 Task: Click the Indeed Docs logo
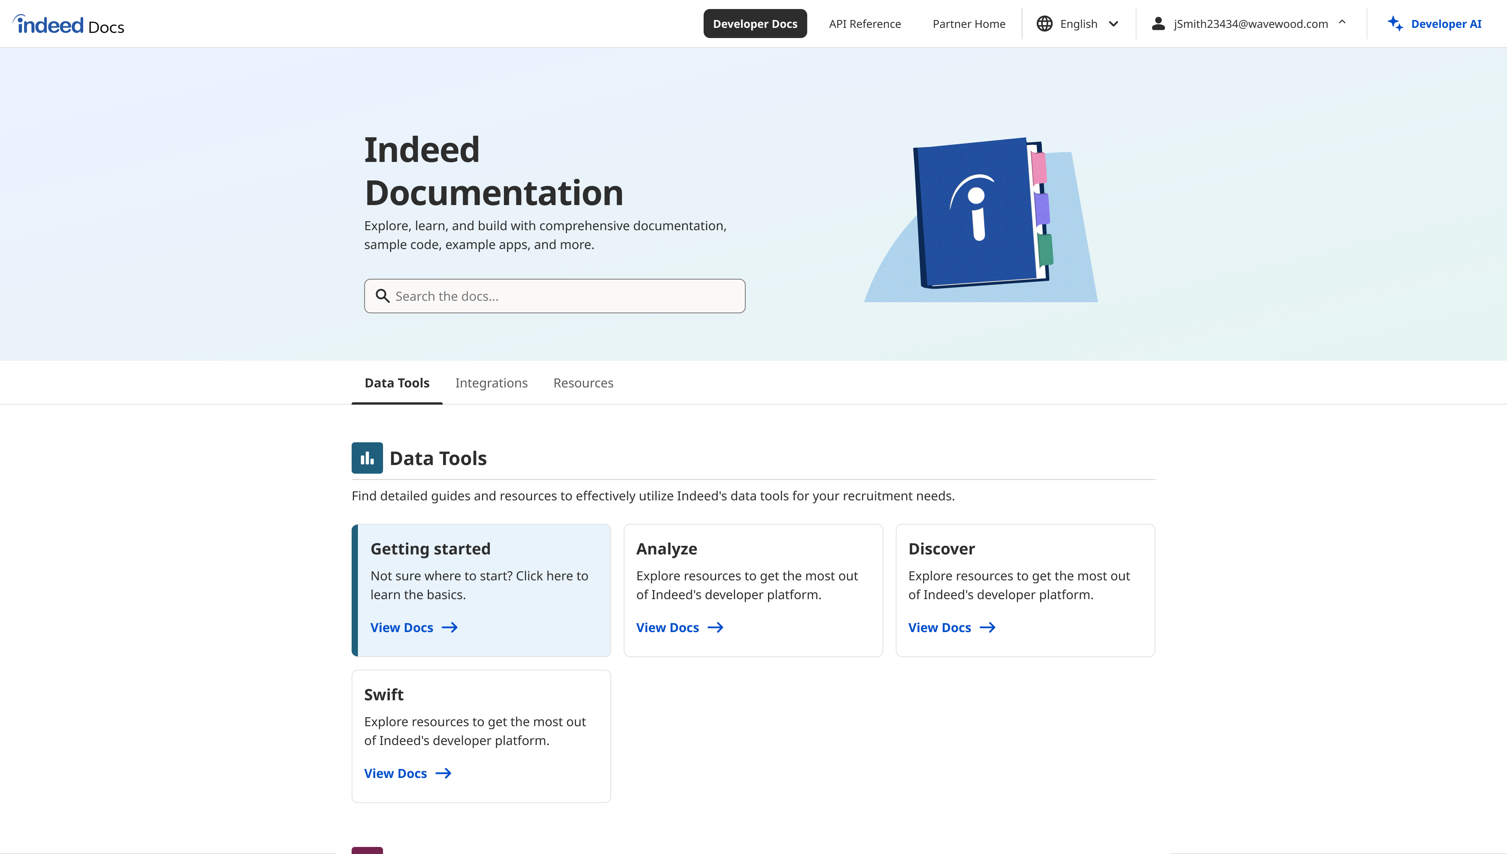pos(68,25)
